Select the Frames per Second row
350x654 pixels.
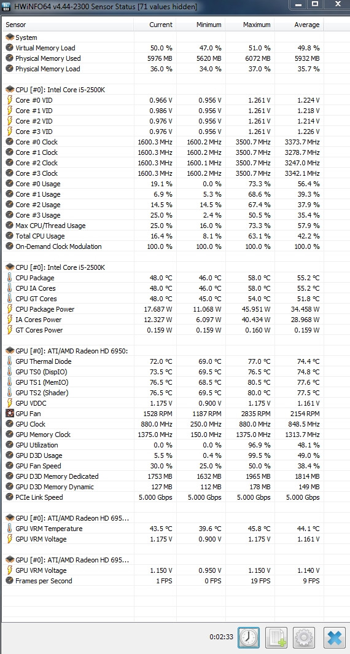coord(163,581)
